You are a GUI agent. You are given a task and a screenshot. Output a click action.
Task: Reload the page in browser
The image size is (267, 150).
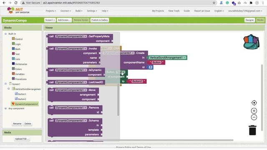(x=16, y=3)
